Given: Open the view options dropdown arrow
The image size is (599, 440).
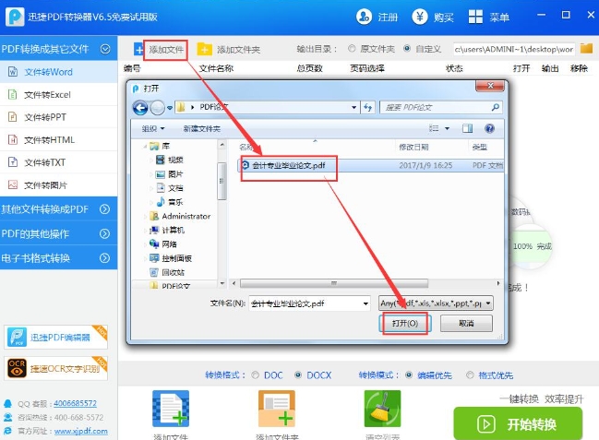Looking at the screenshot, I should (x=447, y=128).
